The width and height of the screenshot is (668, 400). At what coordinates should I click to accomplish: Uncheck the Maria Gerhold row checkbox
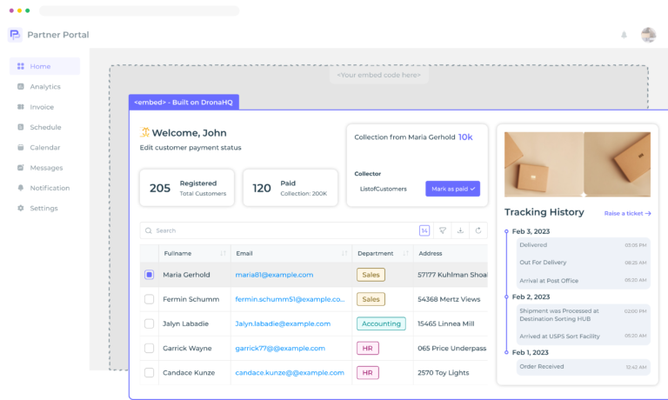coord(149,275)
